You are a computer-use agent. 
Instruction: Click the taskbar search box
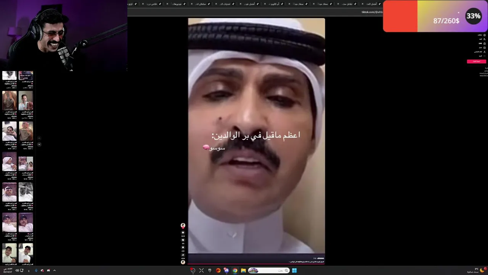coord(269,270)
